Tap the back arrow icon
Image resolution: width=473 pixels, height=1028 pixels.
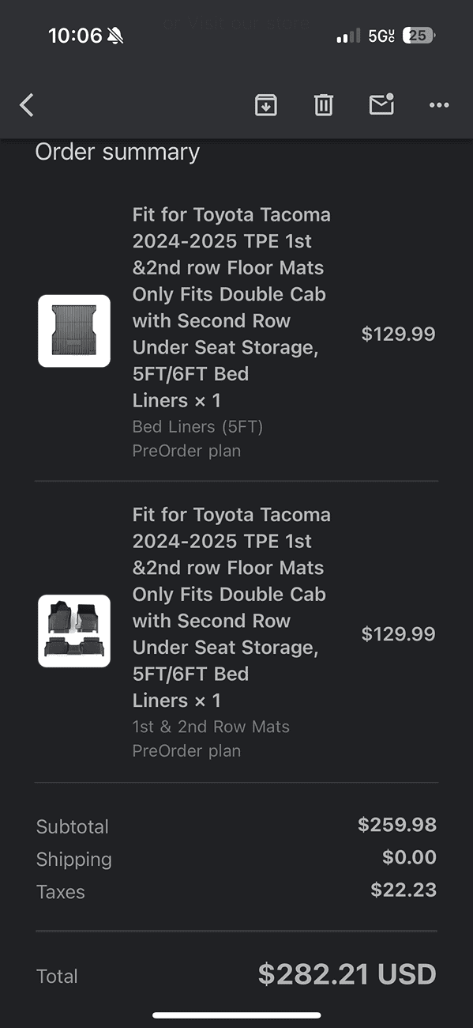[27, 105]
